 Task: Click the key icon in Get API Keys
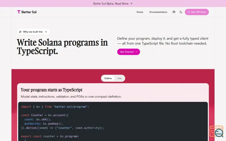[188, 12]
